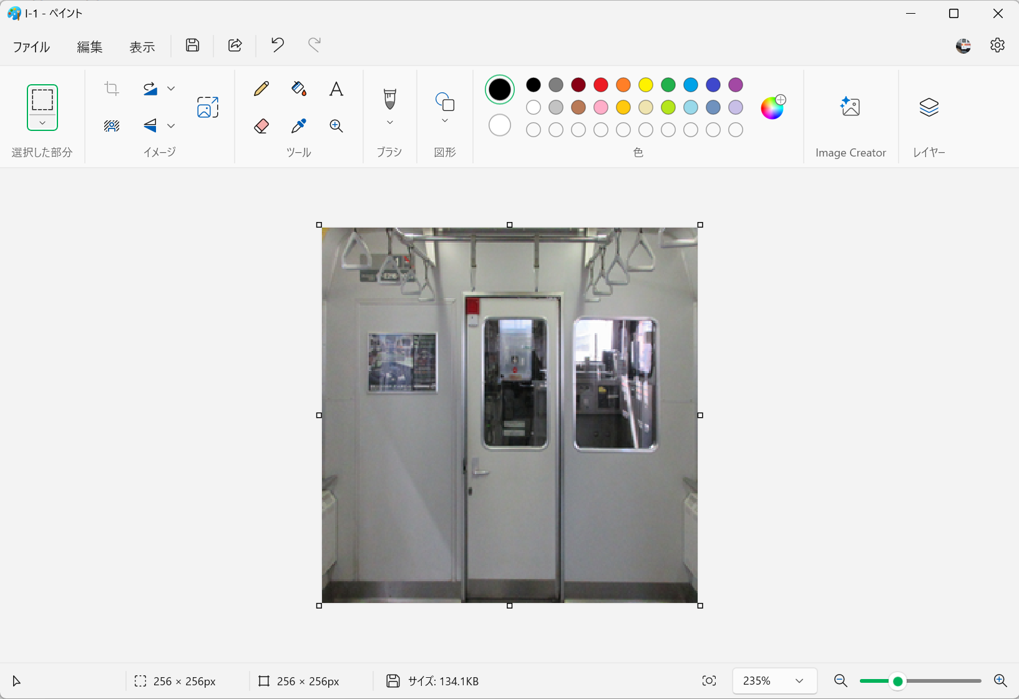Click the Share icon
The image size is (1019, 699).
(235, 45)
